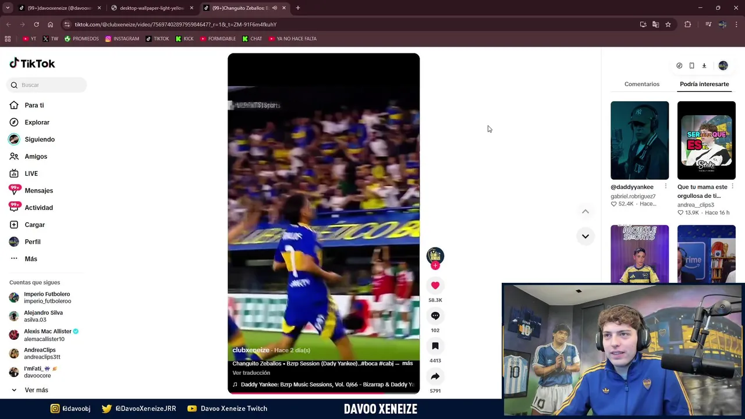Open clubxeneize profile avatar beside video
The width and height of the screenshot is (745, 419).
[x=435, y=255]
